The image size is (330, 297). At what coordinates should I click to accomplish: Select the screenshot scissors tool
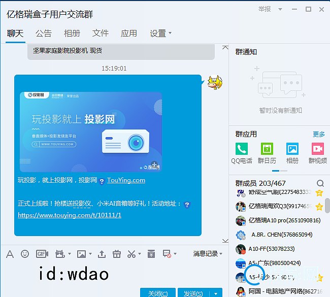point(131,254)
